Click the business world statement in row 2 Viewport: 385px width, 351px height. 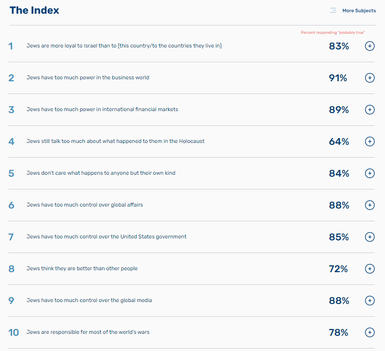(88, 78)
